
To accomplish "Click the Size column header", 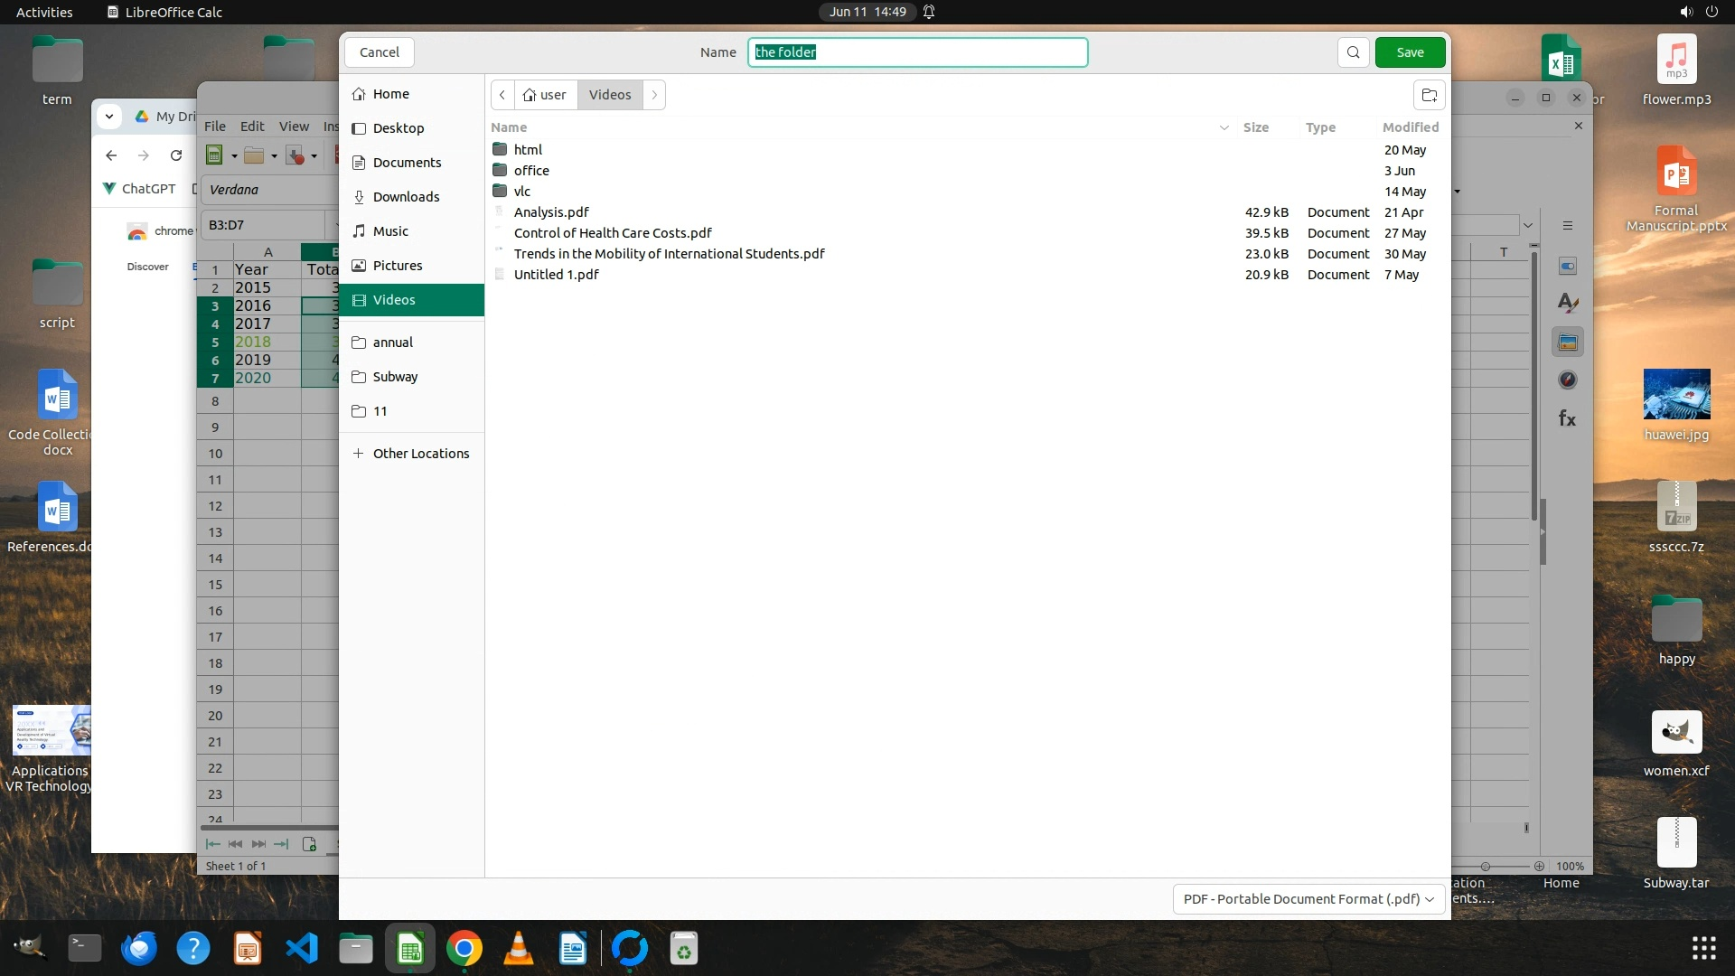I will [x=1255, y=127].
